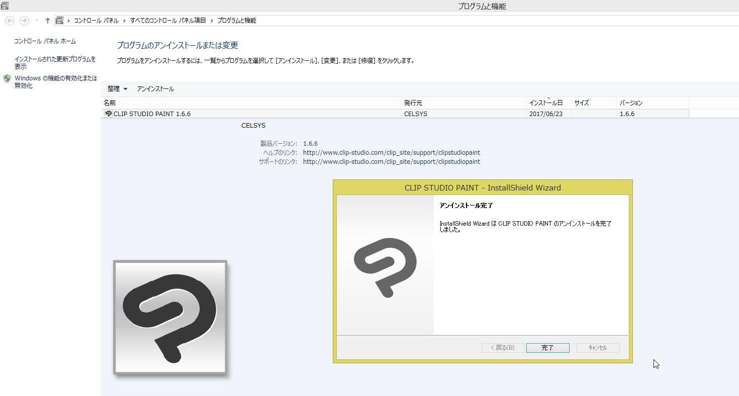This screenshot has height=396, width=739.
Task: Click the アンインストール toolbar command
Action: pos(155,89)
